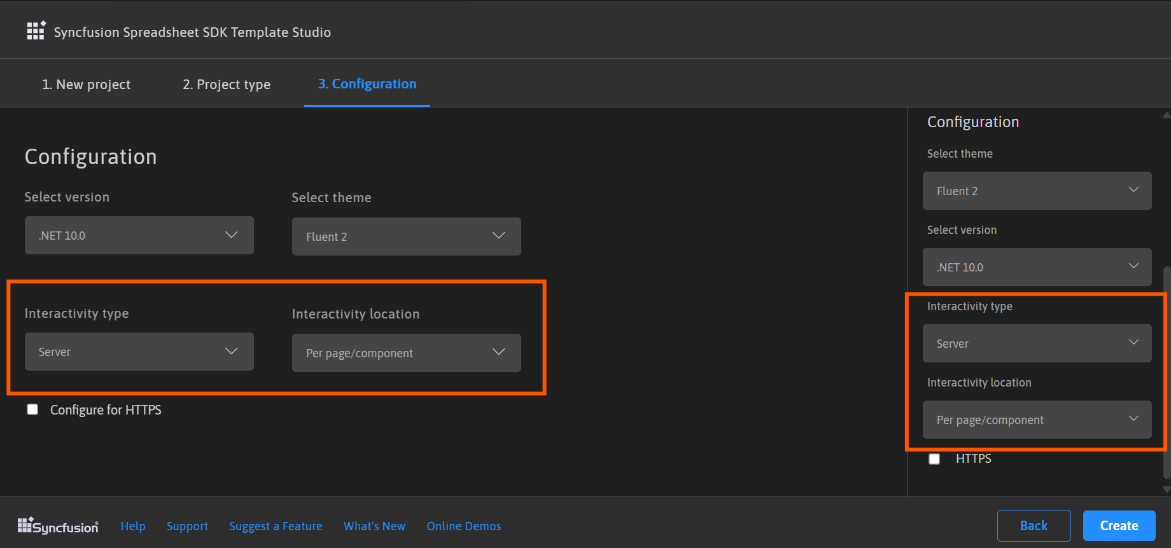Visit the Online Demos link

point(464,526)
